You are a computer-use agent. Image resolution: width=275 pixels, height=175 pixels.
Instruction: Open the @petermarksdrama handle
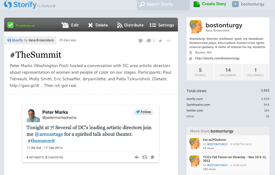click(59, 118)
